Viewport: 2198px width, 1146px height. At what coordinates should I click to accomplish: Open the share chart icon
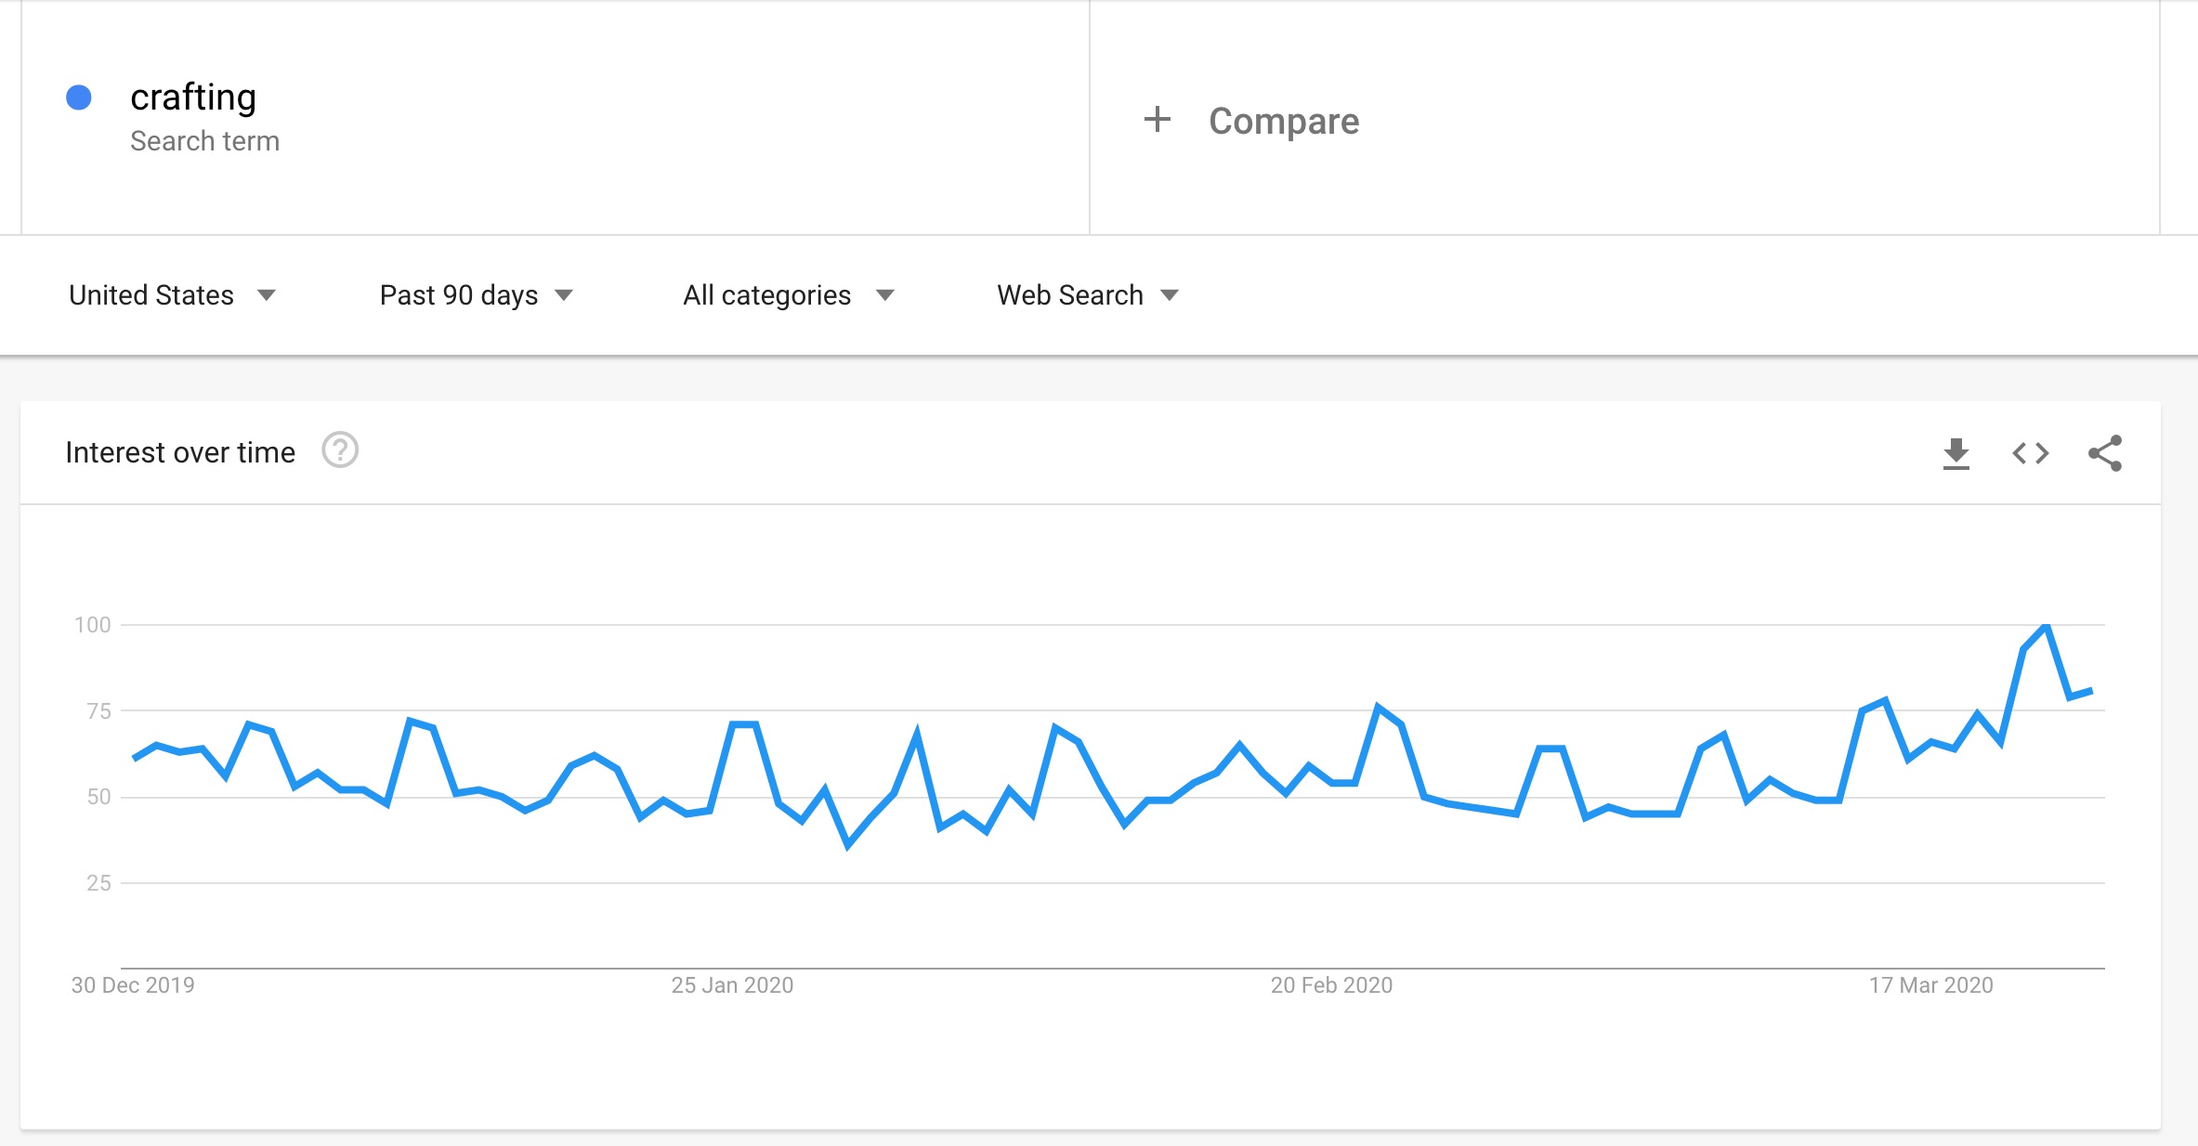(2105, 453)
